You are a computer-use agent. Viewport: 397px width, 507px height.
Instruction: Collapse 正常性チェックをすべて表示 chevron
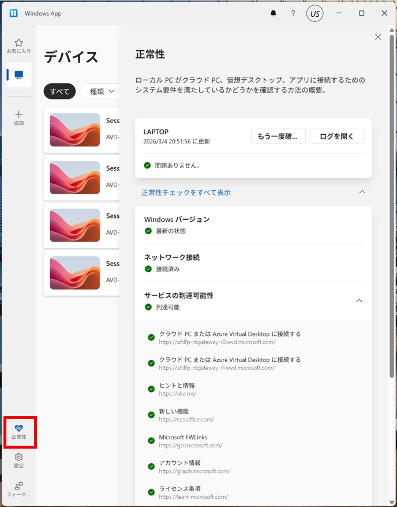coord(362,192)
